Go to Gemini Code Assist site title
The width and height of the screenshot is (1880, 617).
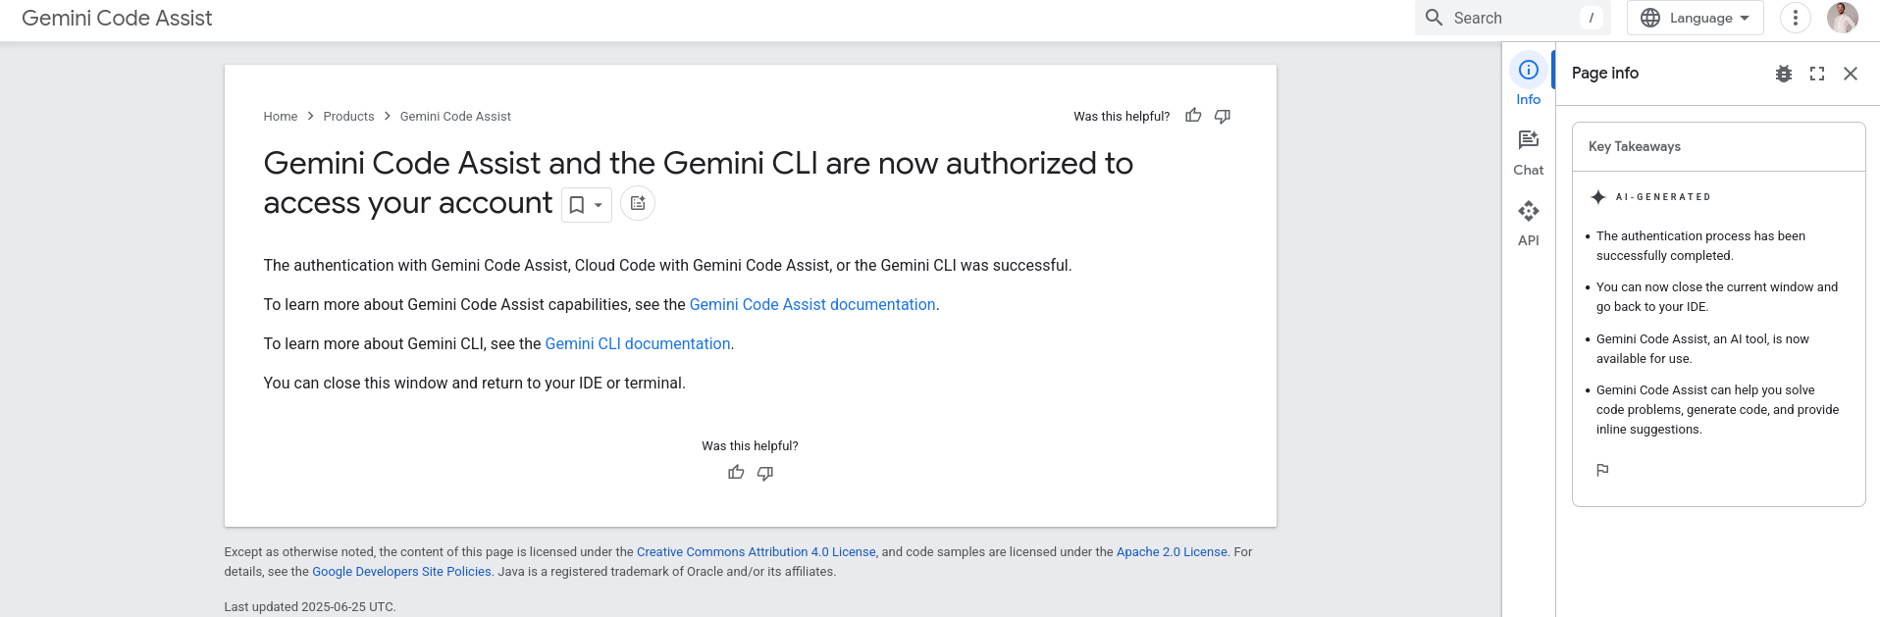(x=117, y=18)
